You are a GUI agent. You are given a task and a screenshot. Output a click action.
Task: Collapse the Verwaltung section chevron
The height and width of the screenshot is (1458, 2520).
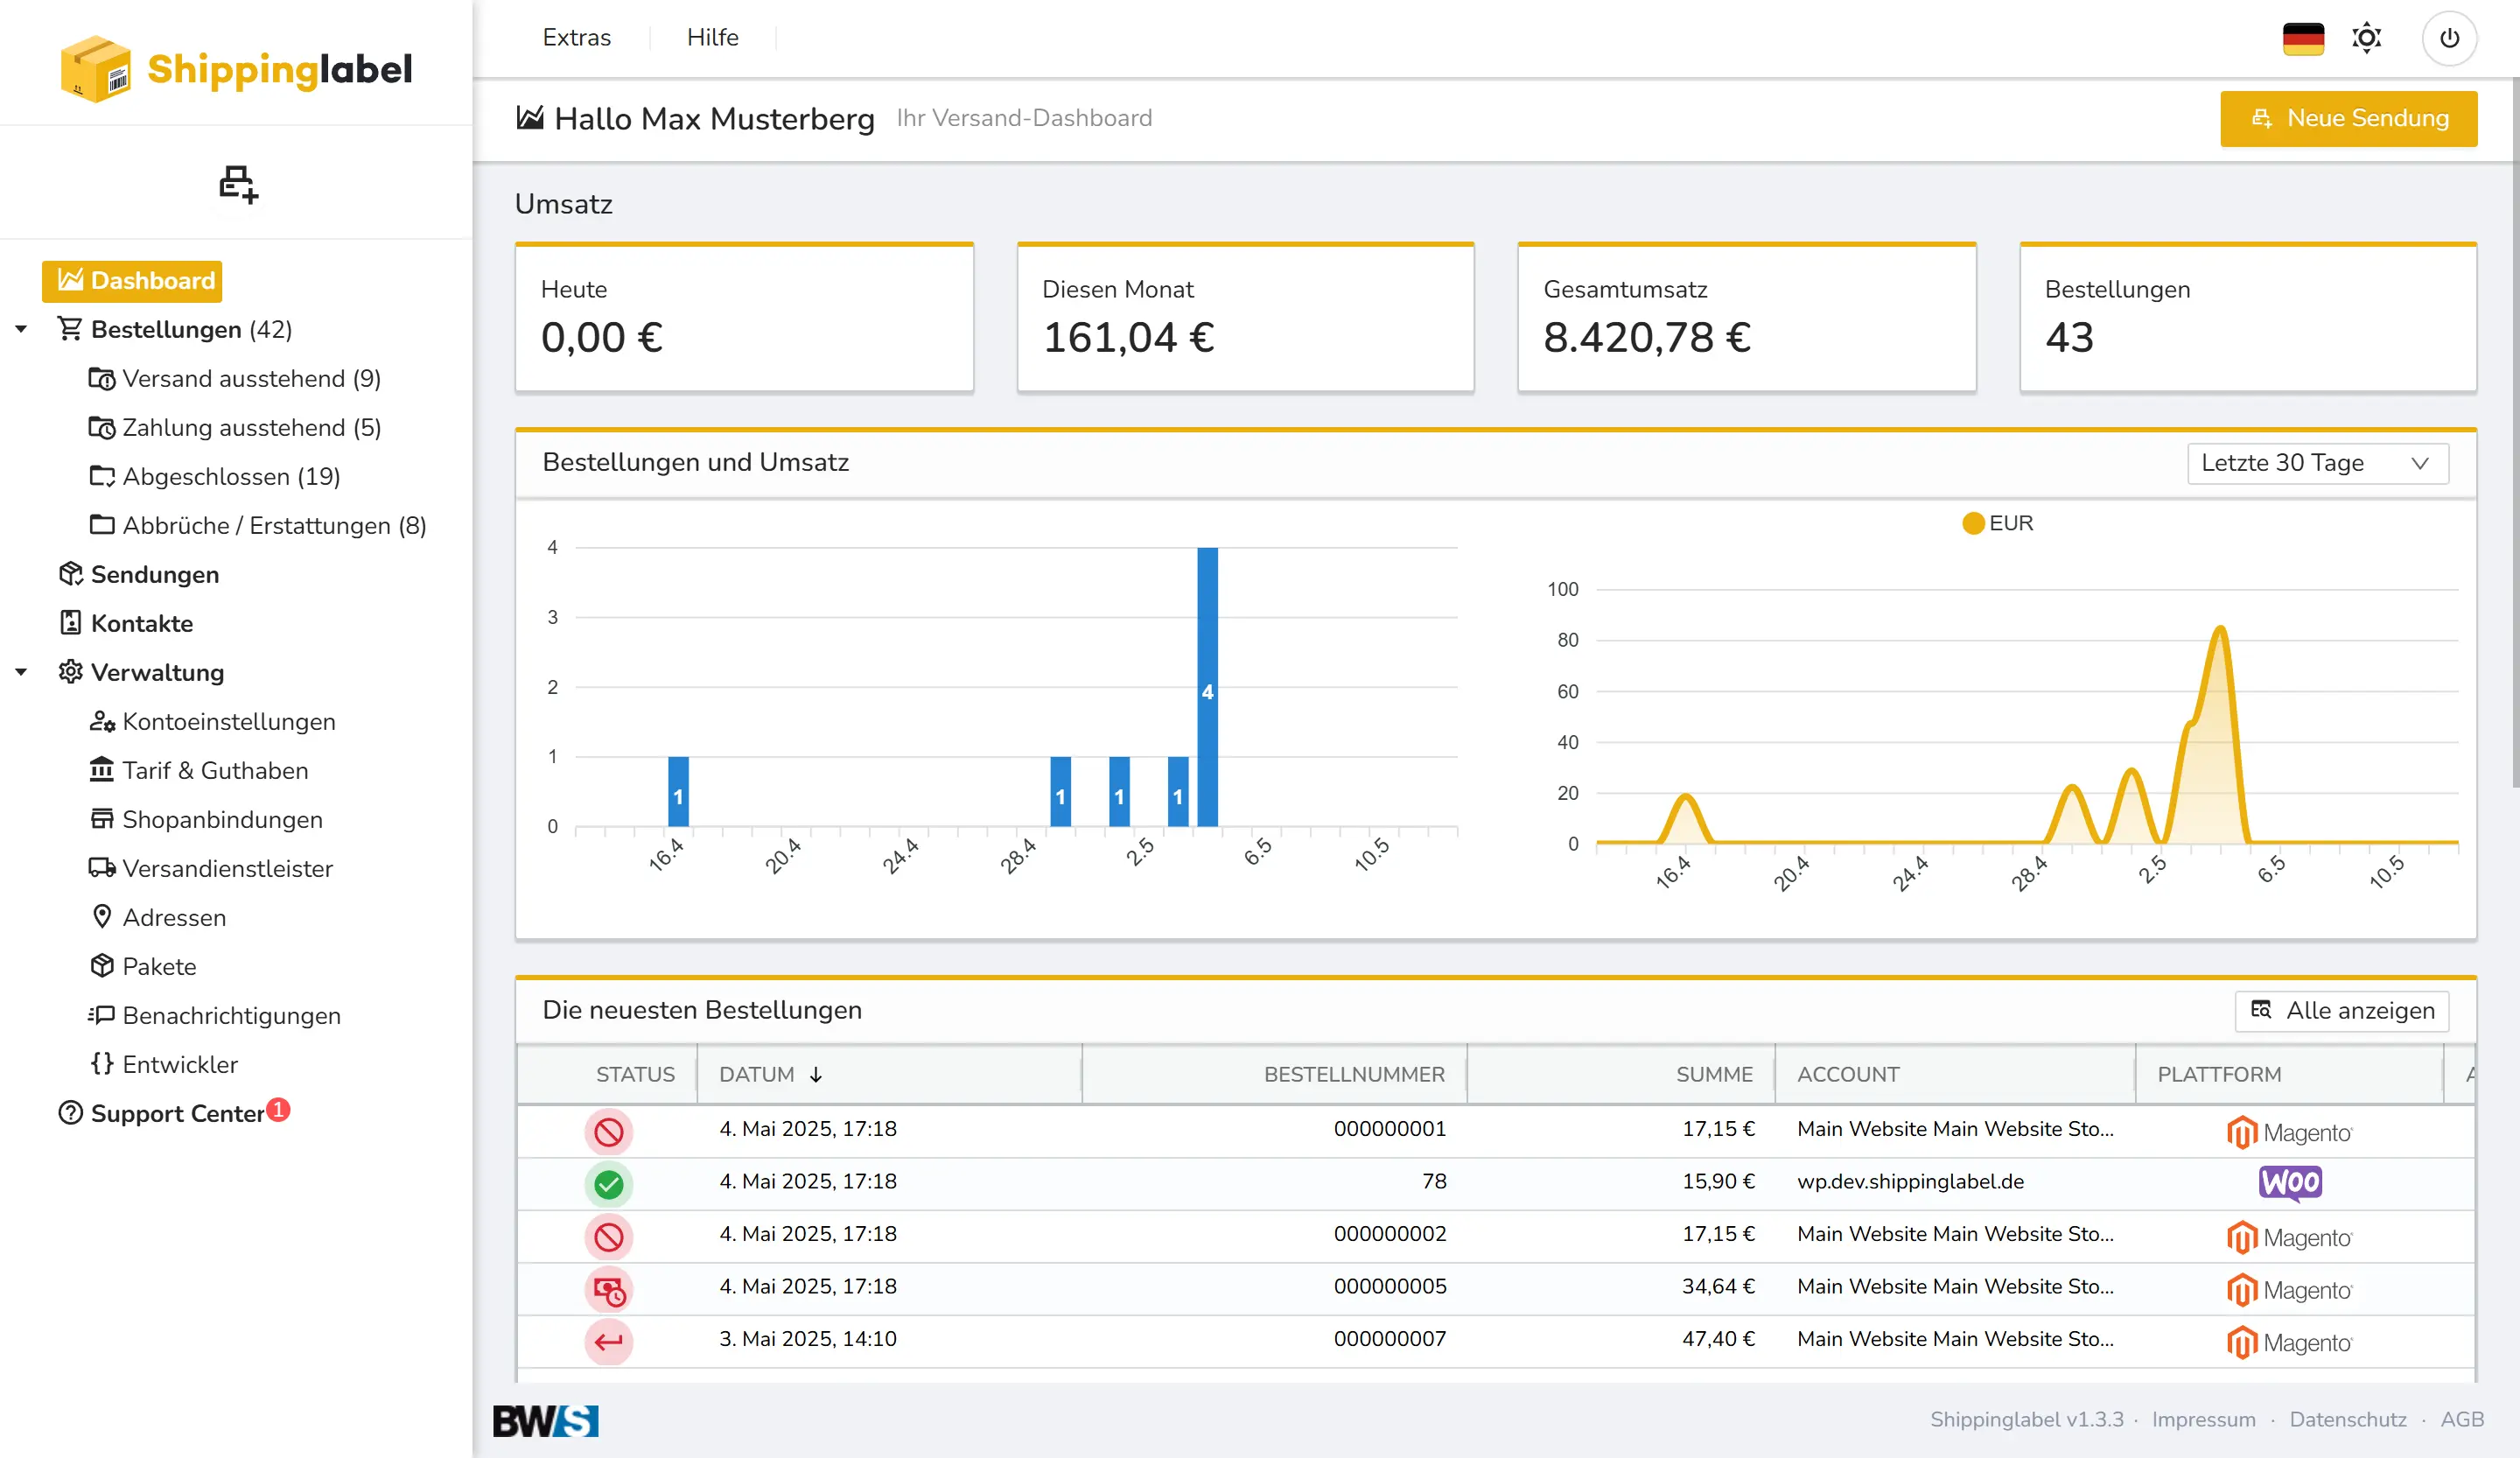coord(21,672)
